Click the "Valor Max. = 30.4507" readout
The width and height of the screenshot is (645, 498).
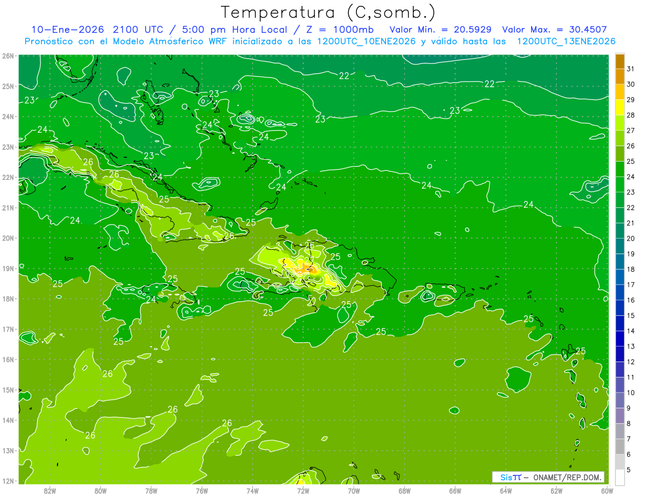click(x=555, y=30)
